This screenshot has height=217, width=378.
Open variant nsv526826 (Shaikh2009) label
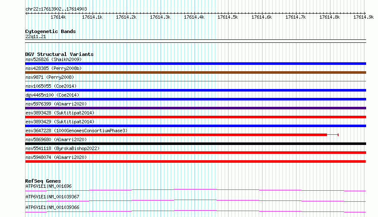[x=54, y=59]
